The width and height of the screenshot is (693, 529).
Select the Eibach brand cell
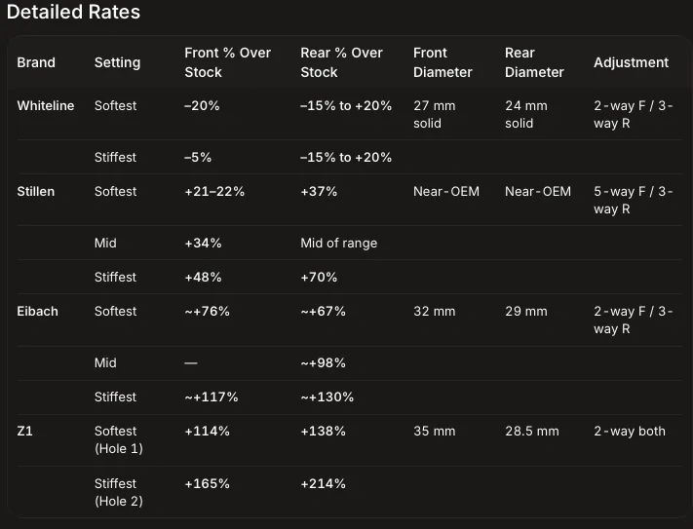(x=38, y=312)
